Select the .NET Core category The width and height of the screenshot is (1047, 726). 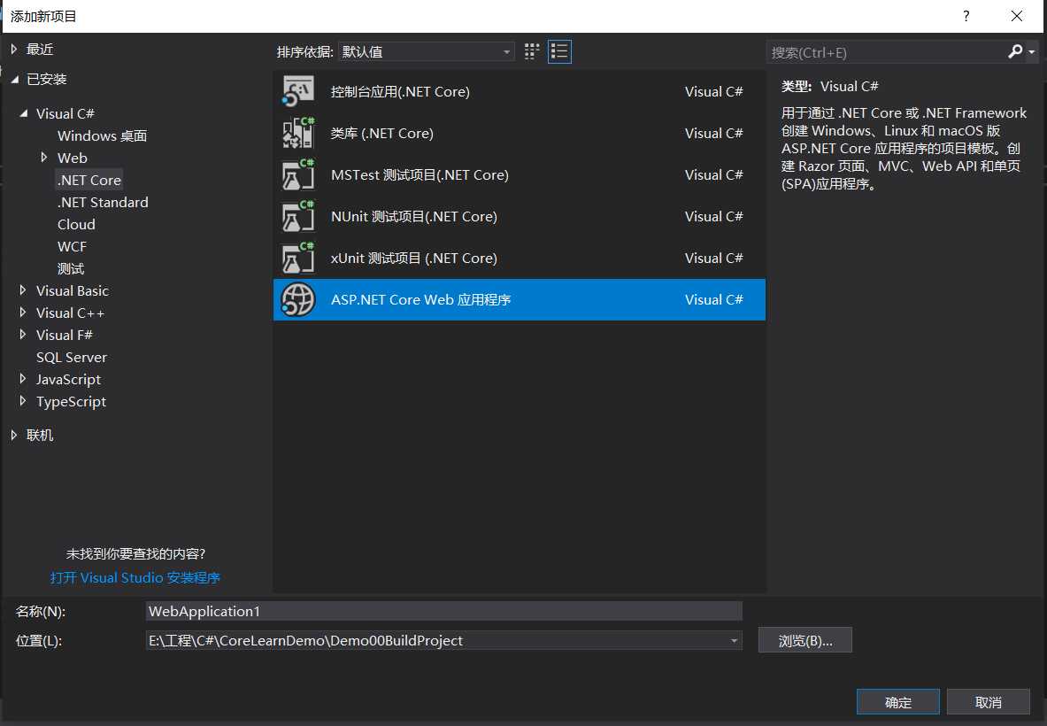click(89, 180)
